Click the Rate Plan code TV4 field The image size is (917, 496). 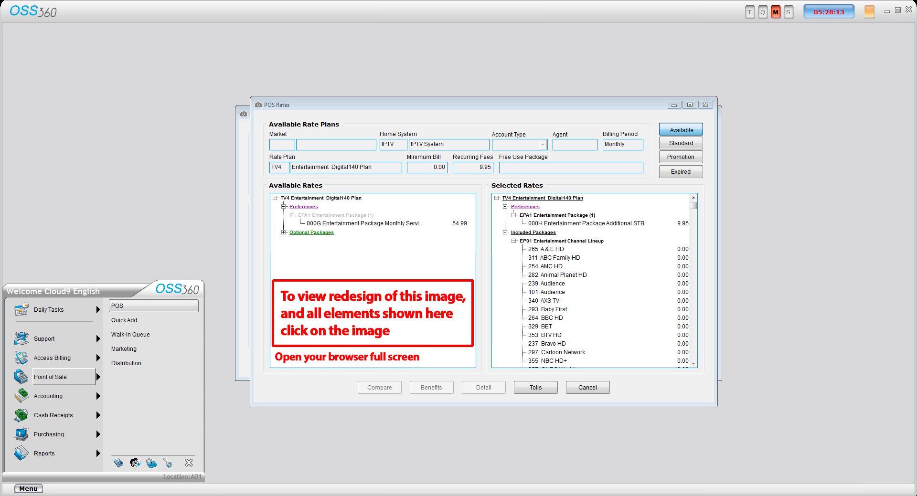tap(279, 167)
